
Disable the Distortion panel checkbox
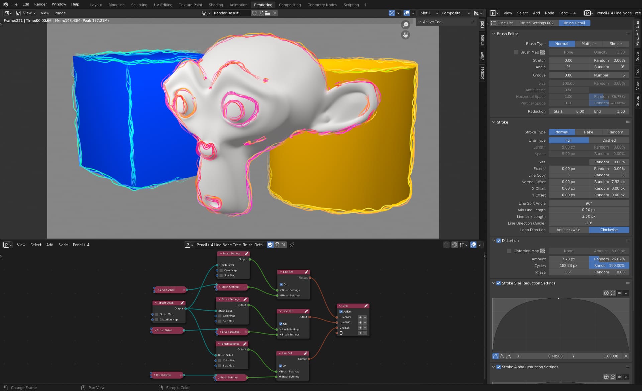pyautogui.click(x=499, y=241)
